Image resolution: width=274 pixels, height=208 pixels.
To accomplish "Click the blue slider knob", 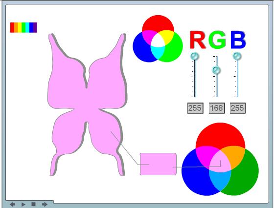I will coord(237,56).
